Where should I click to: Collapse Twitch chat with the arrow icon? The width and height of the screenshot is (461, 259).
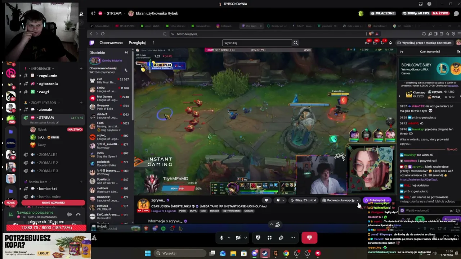click(x=402, y=52)
